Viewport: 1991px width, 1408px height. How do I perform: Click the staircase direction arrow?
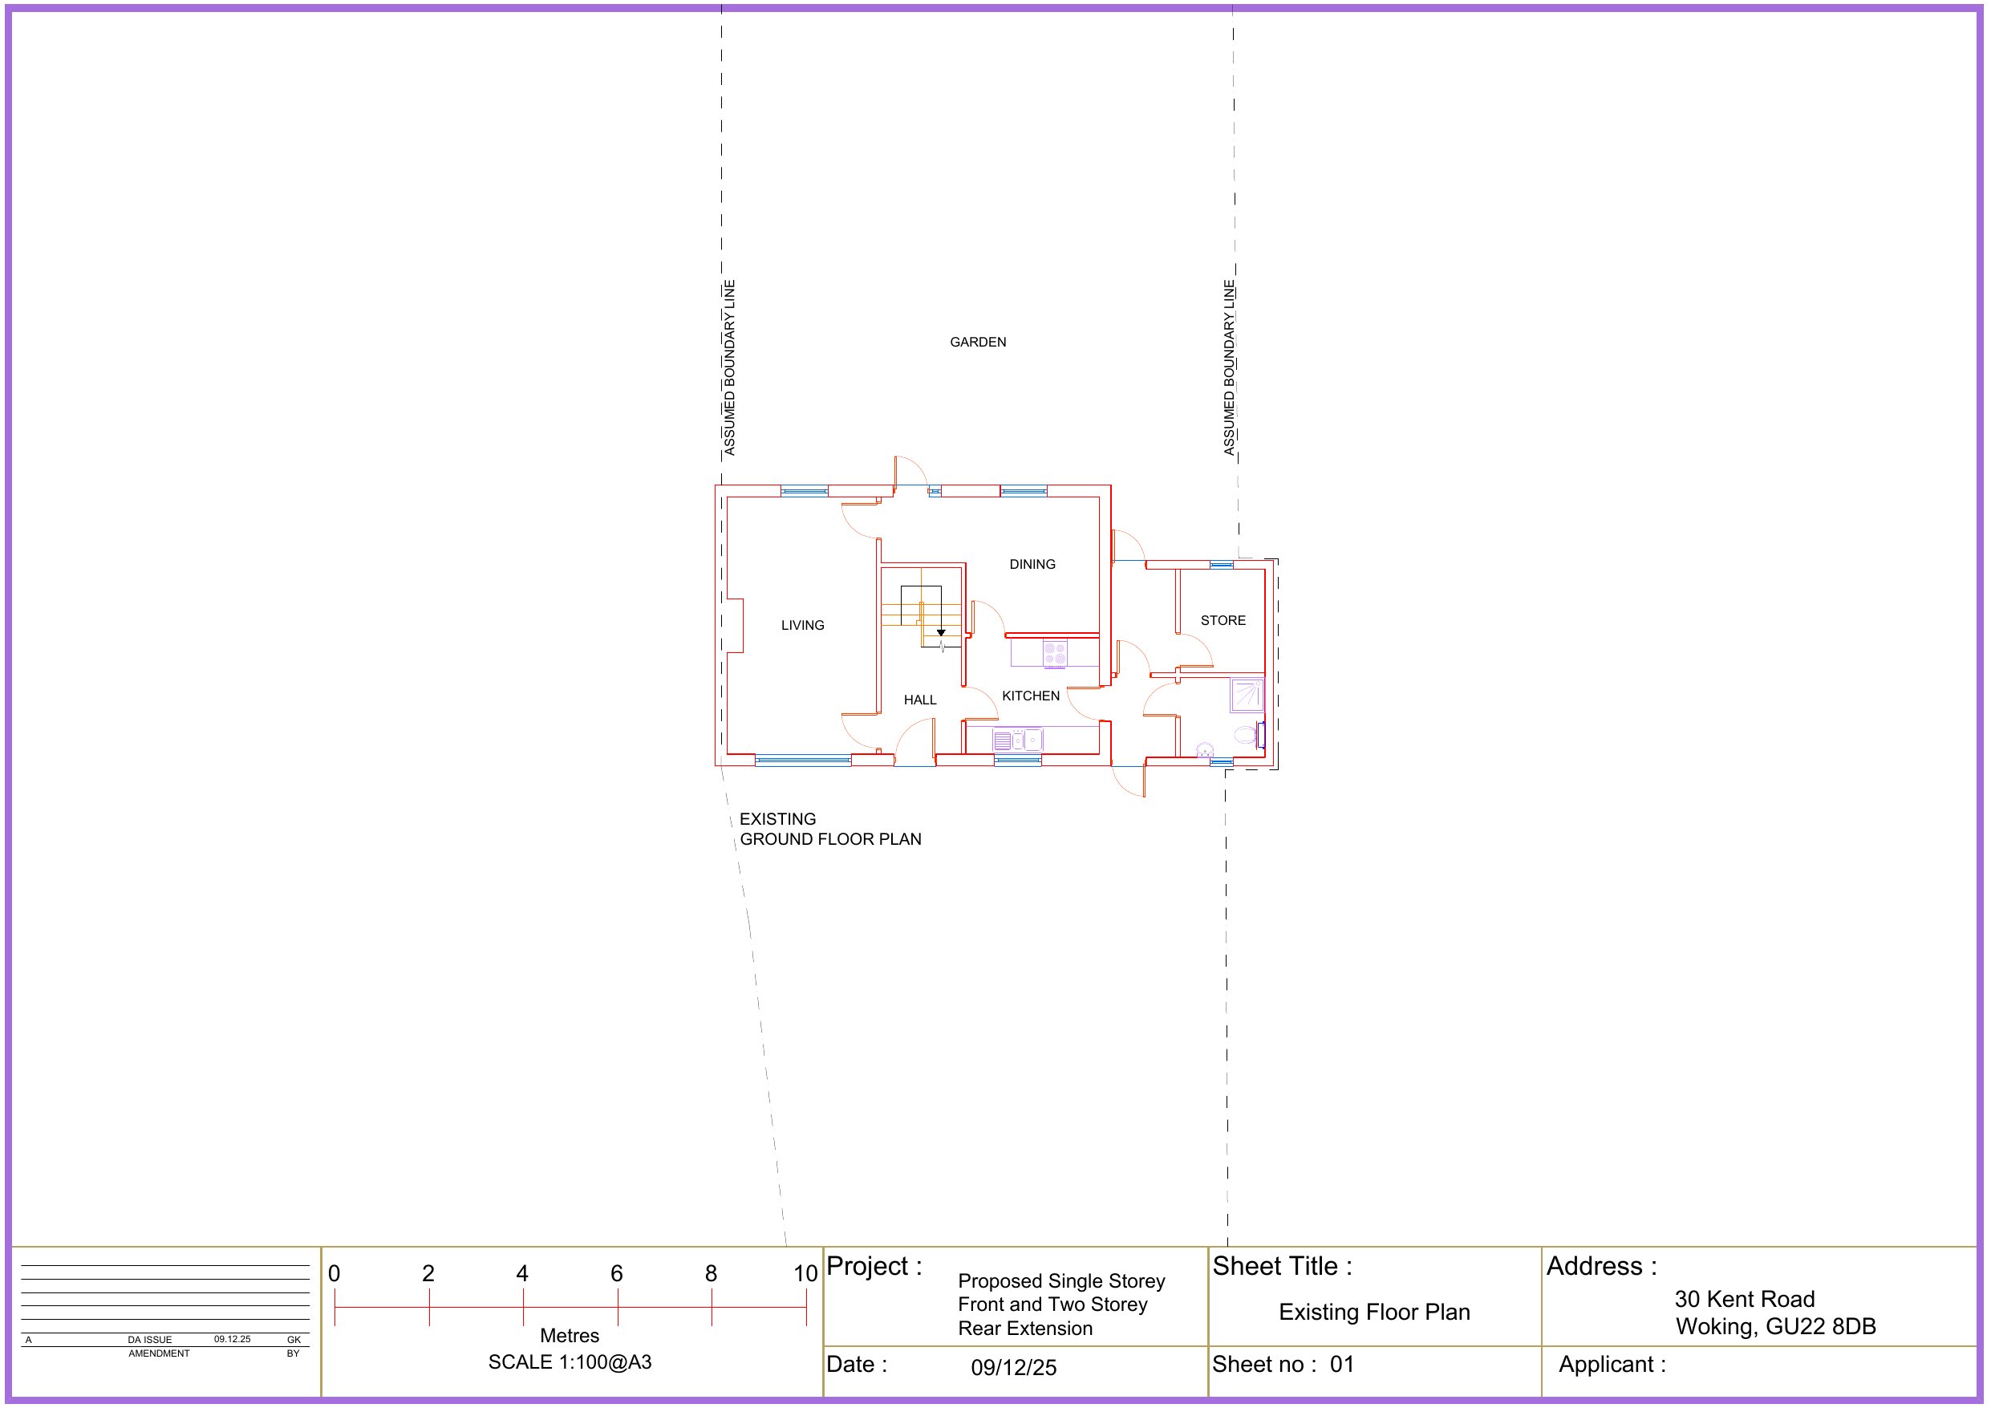[x=941, y=632]
